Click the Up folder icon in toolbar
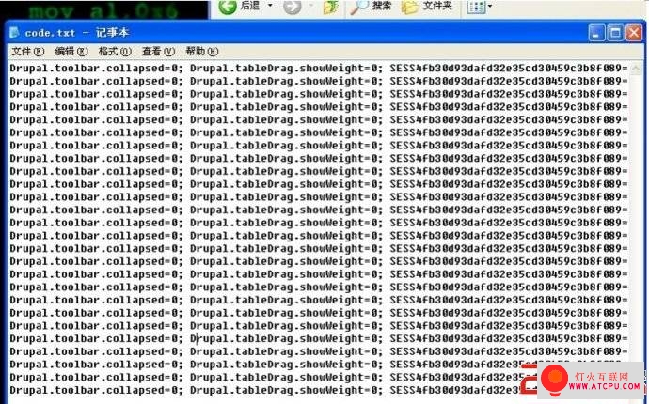649x404 pixels. point(330,7)
